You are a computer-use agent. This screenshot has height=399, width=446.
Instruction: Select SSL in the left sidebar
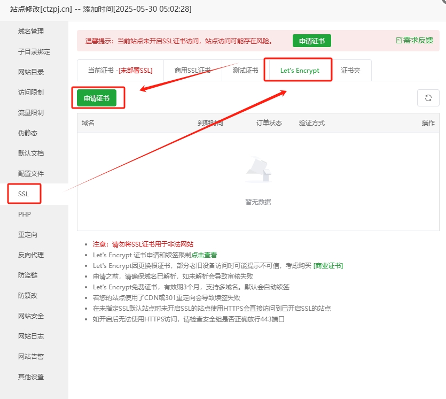coord(24,194)
